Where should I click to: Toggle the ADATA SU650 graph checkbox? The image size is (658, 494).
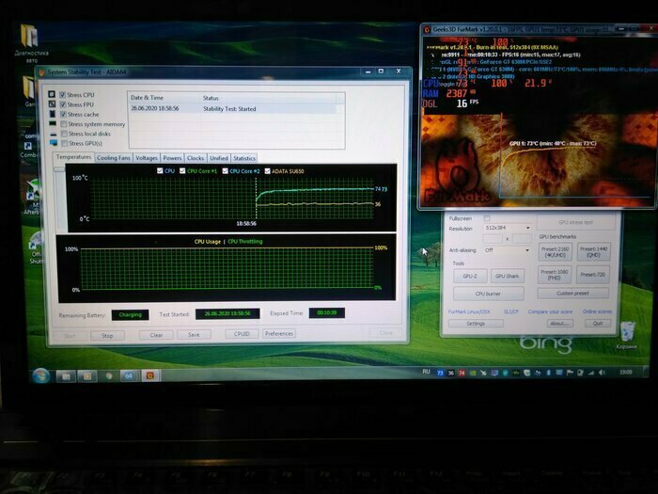pos(267,171)
